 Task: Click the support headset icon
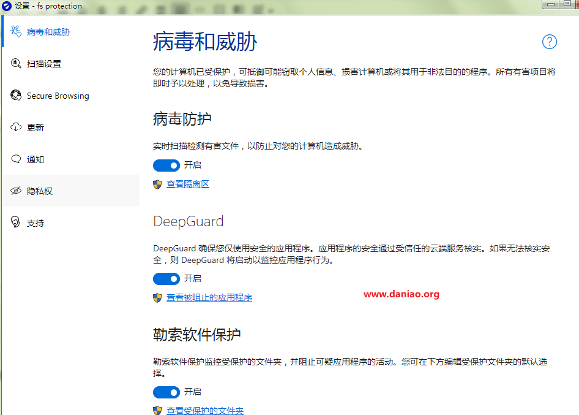(15, 222)
